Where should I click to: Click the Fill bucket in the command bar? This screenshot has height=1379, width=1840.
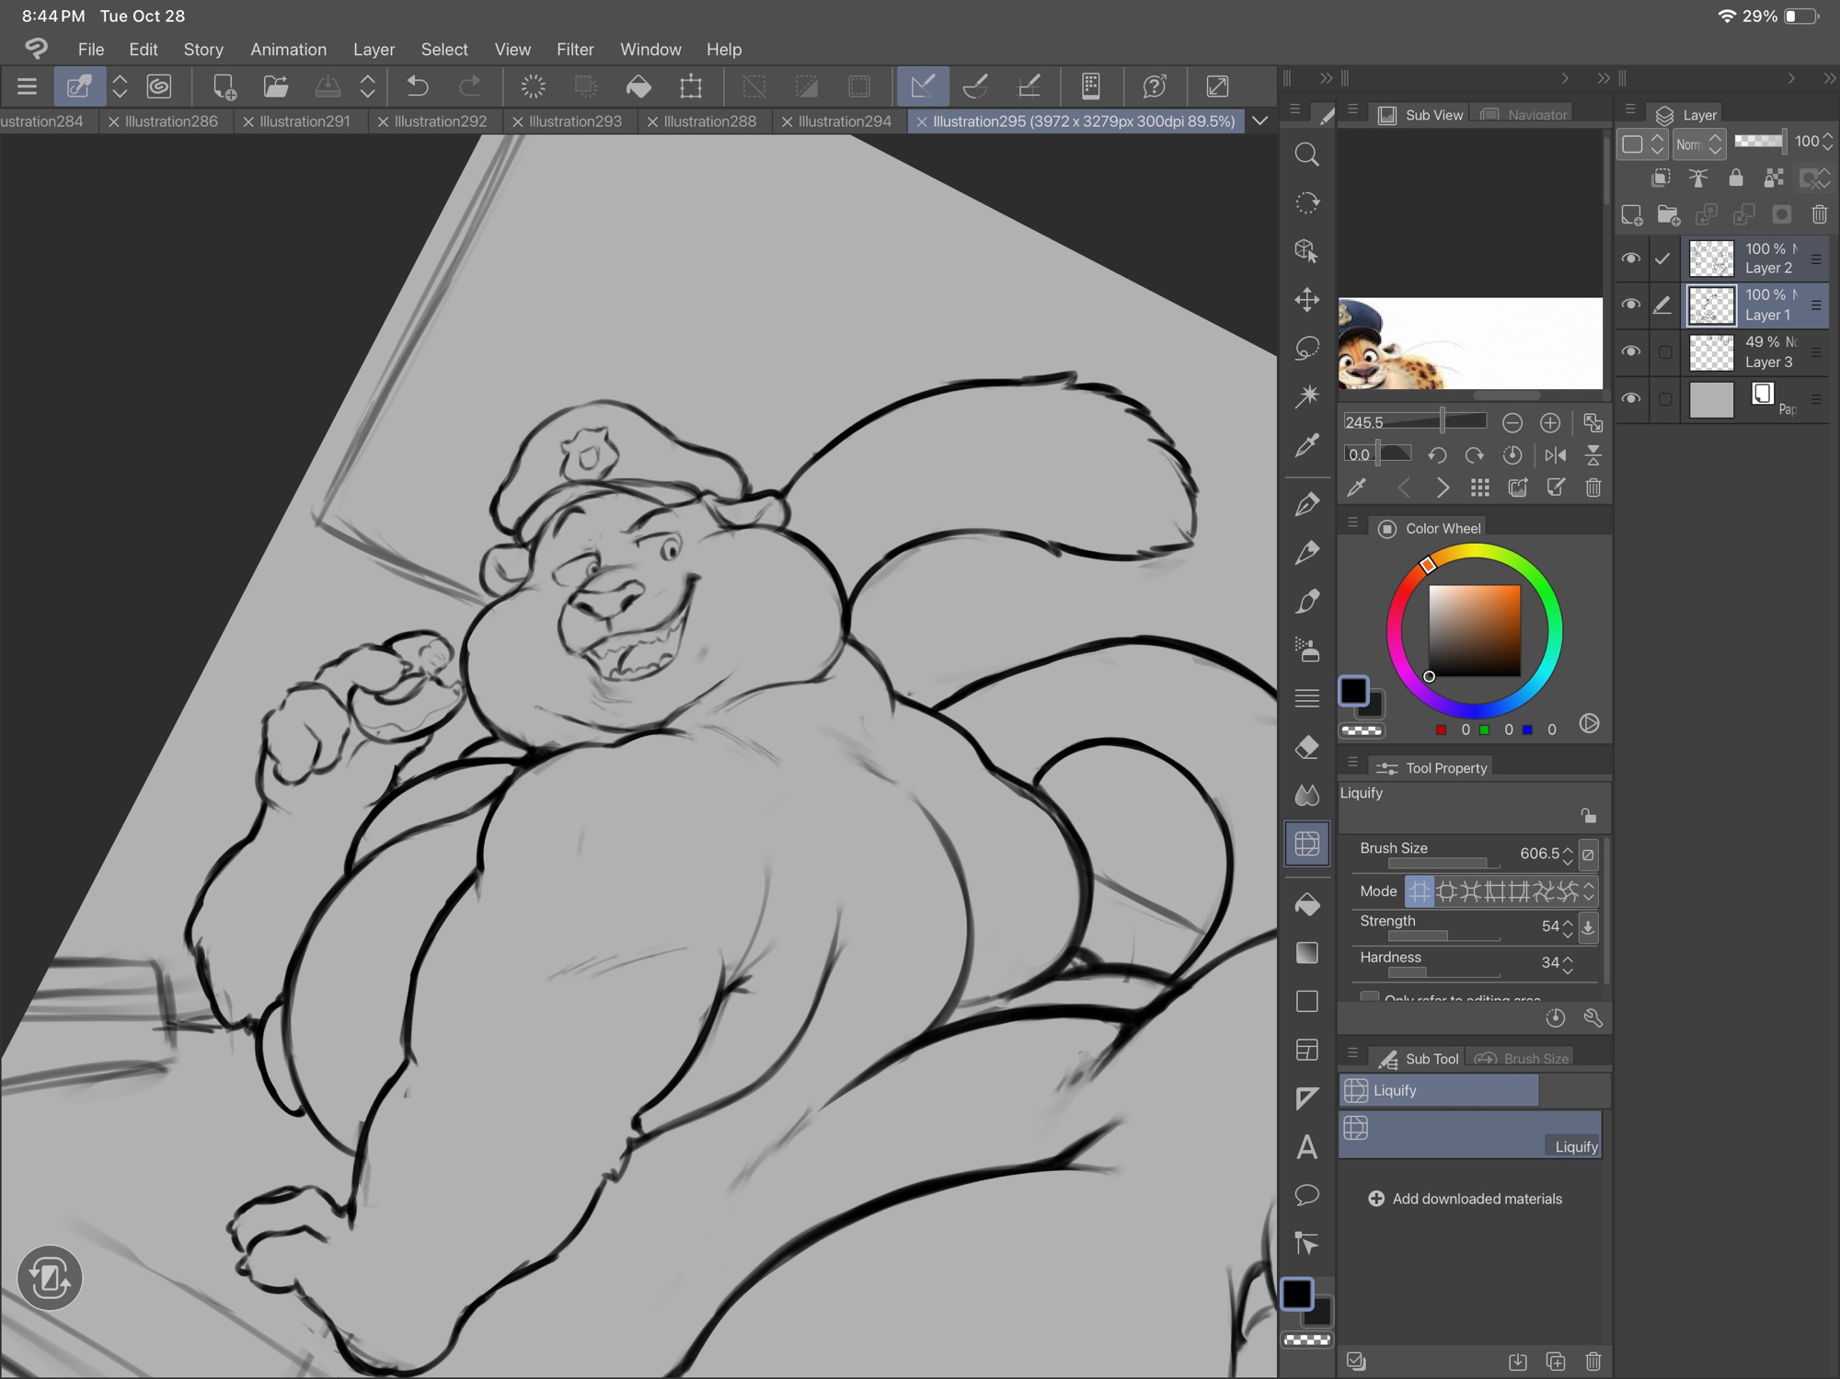click(x=638, y=86)
